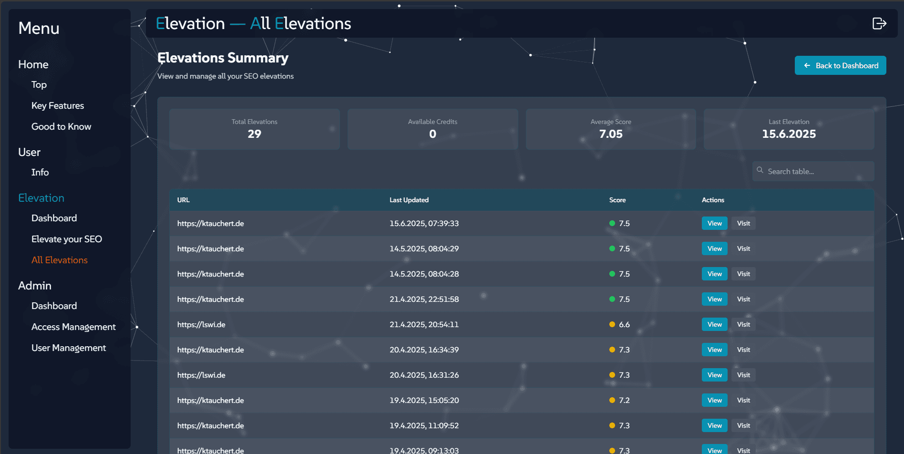904x454 pixels.
Task: View the 15.6.2025 07:39:33 elevation
Action: [x=714, y=223]
